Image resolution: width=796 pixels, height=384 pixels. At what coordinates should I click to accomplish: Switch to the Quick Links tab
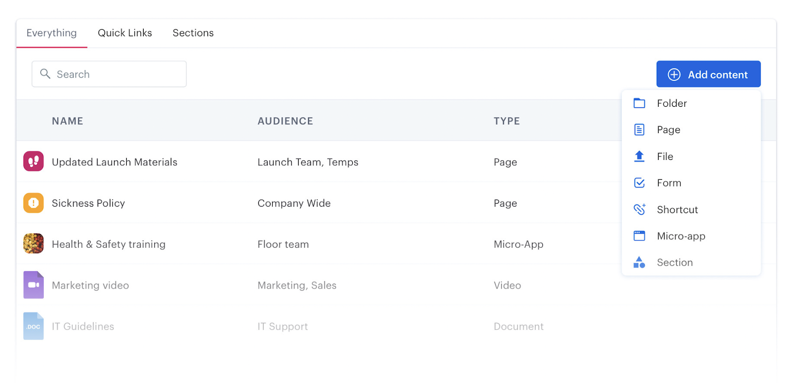tap(125, 33)
